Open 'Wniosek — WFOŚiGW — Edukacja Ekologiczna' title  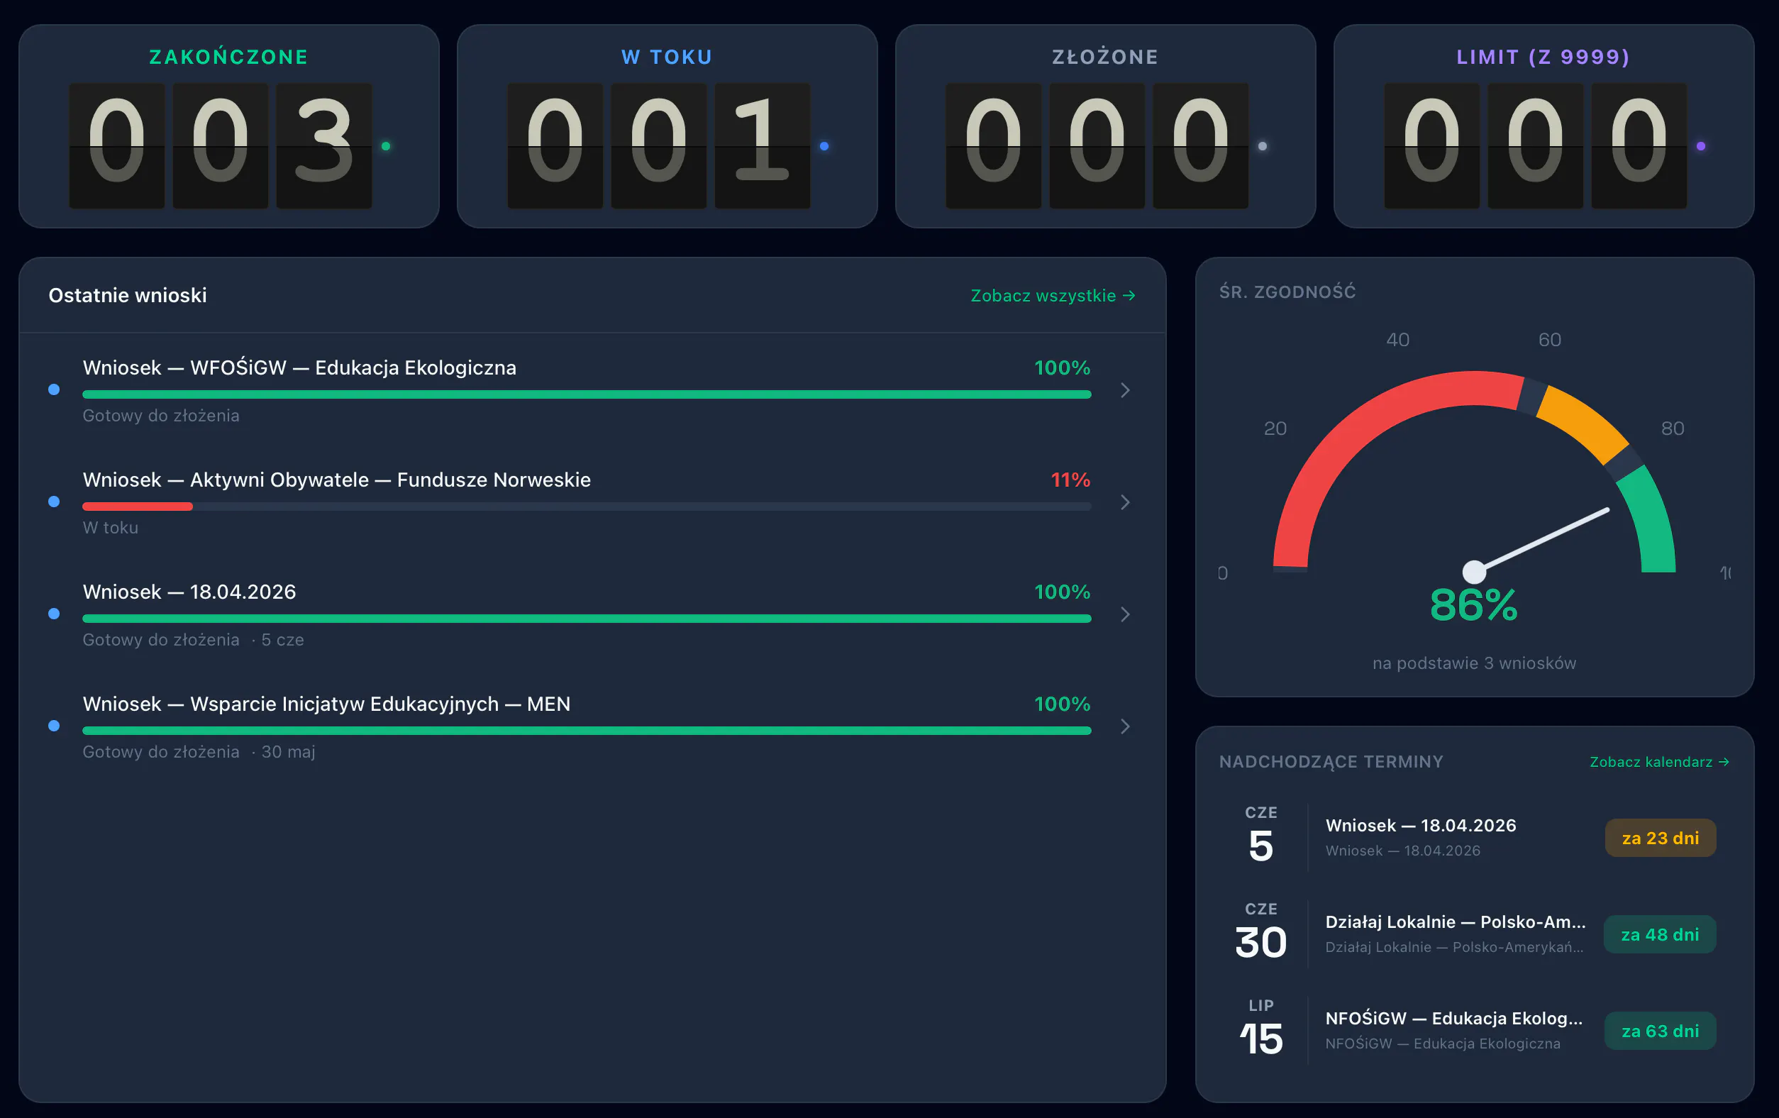299,367
